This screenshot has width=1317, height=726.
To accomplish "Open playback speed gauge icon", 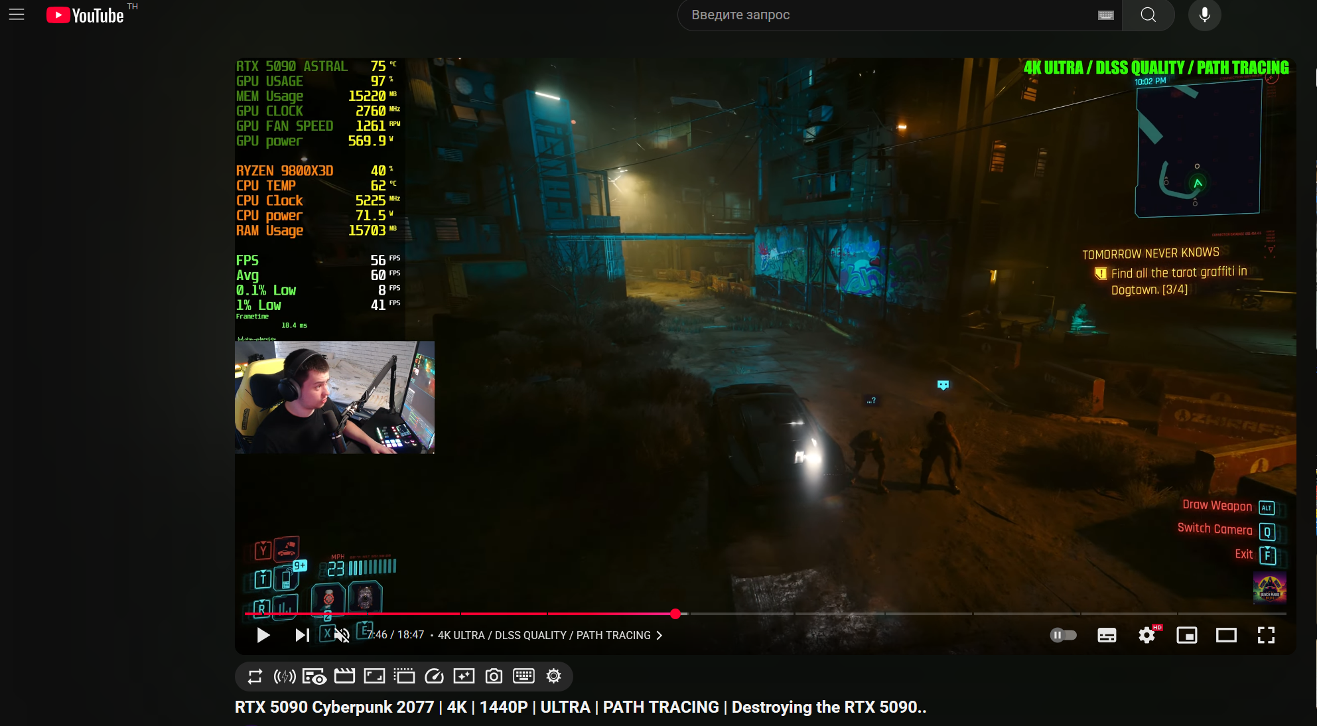I will tap(434, 676).
